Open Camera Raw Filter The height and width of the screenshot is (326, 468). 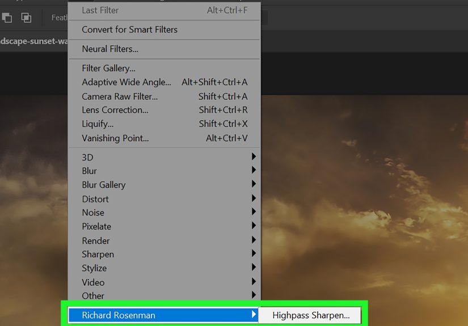[x=164, y=96]
